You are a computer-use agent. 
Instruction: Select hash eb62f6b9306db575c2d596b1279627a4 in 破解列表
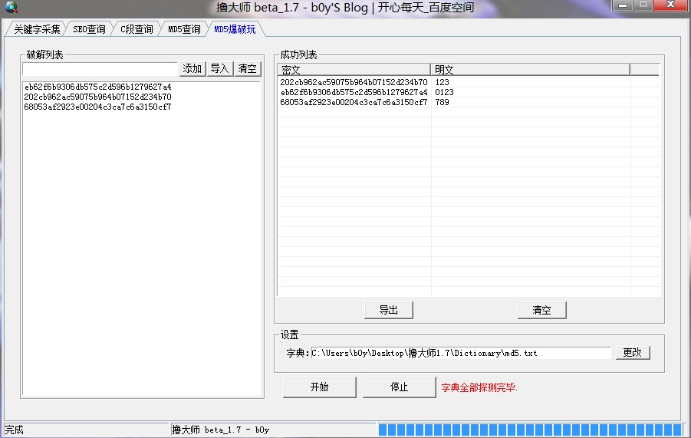(98, 87)
